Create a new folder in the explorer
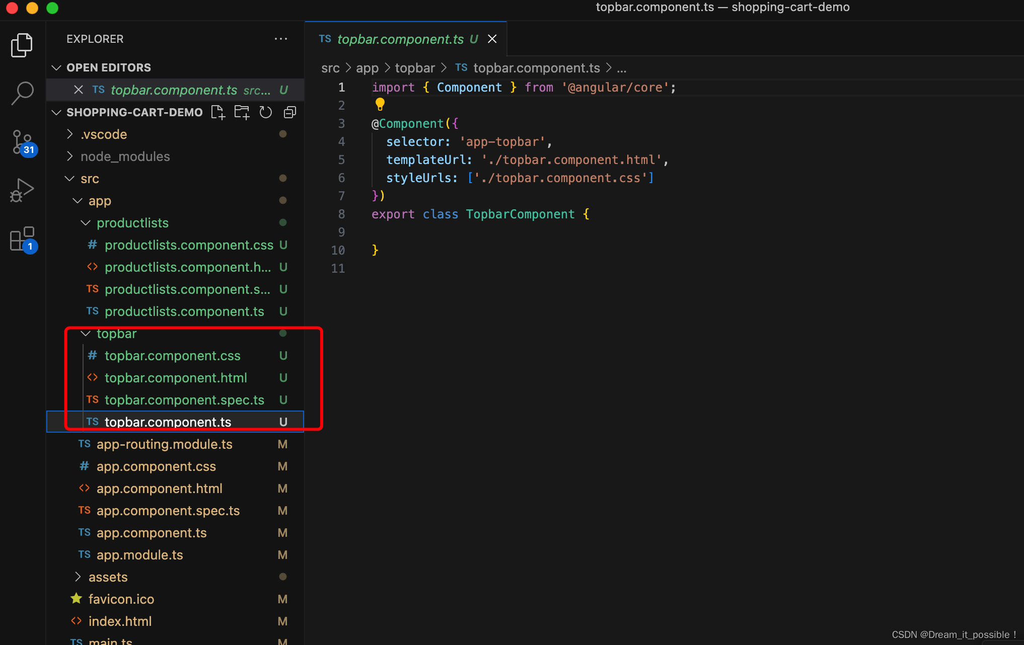 pyautogui.click(x=242, y=112)
